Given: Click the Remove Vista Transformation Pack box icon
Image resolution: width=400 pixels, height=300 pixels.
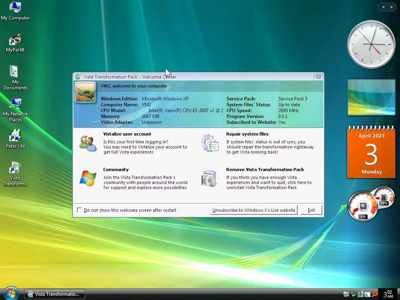Looking at the screenshot, I should [x=209, y=179].
